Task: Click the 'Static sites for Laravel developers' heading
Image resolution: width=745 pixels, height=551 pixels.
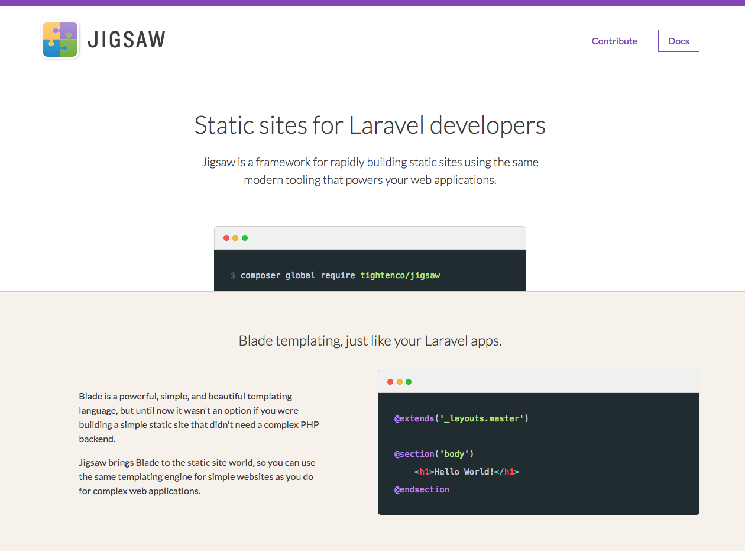Action: click(370, 125)
